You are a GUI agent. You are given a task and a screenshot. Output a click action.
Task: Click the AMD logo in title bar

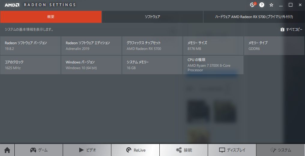coord(12,5)
